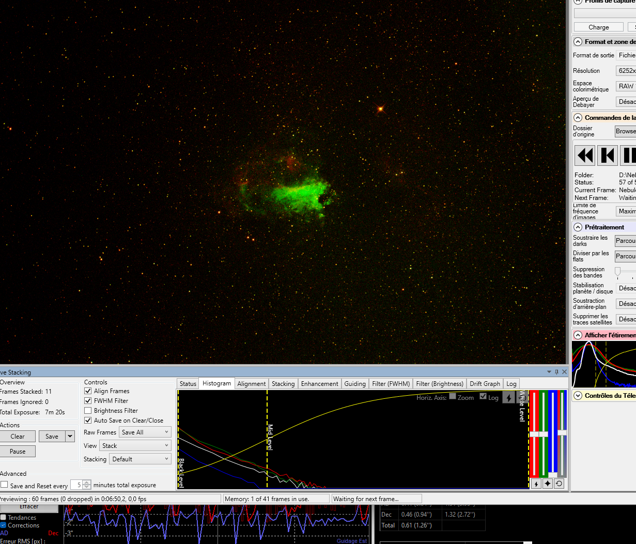Open the Drift Graph tab
636x544 pixels.
tap(485, 384)
